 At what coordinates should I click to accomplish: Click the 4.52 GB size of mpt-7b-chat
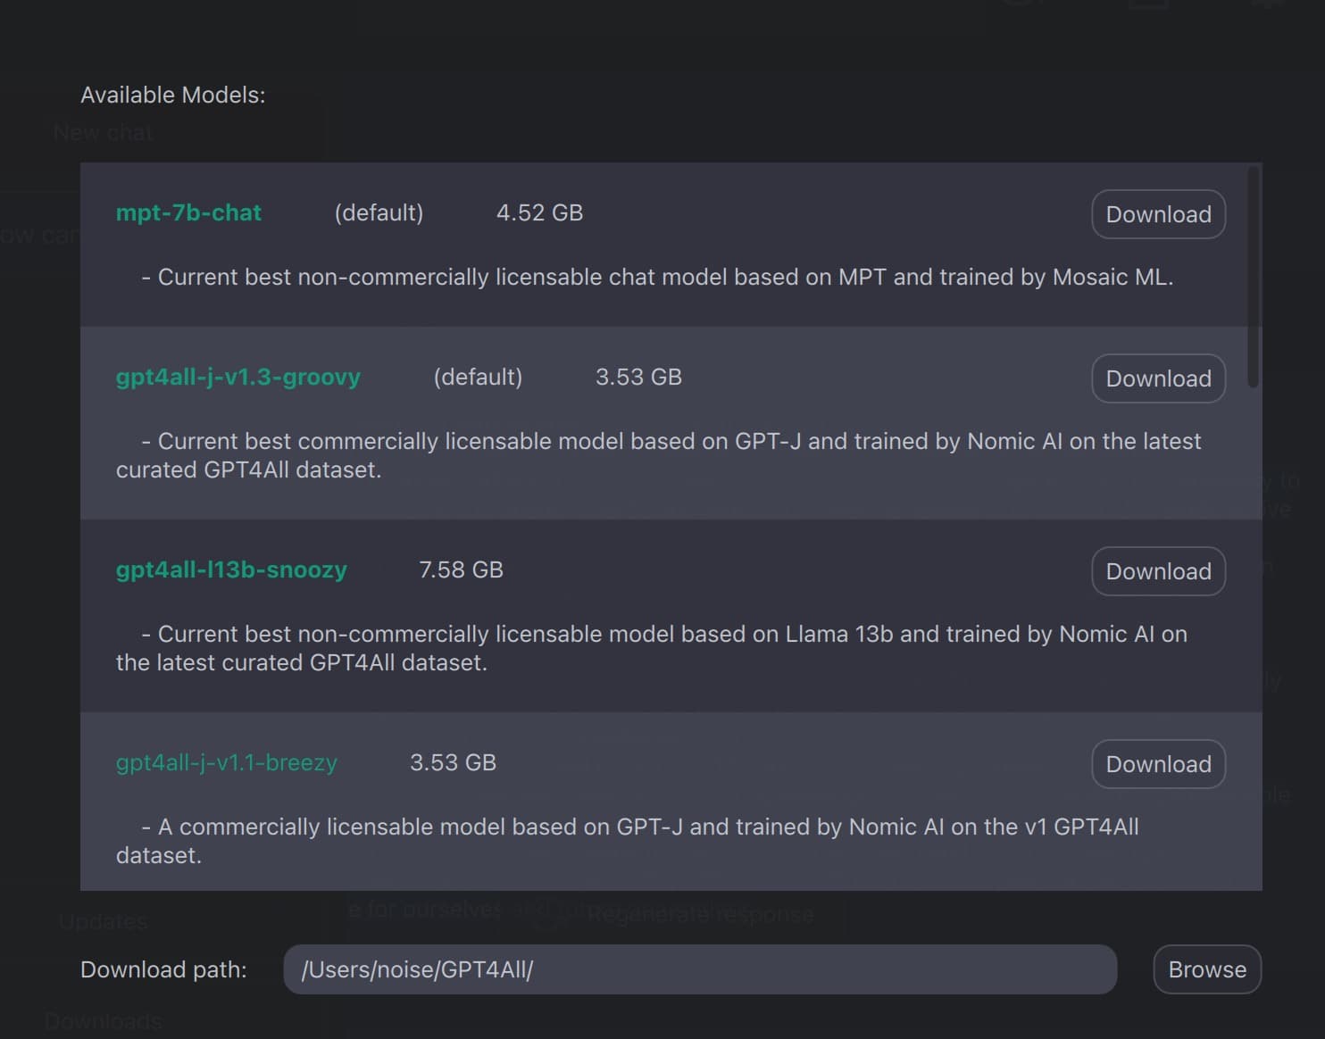pos(539,212)
